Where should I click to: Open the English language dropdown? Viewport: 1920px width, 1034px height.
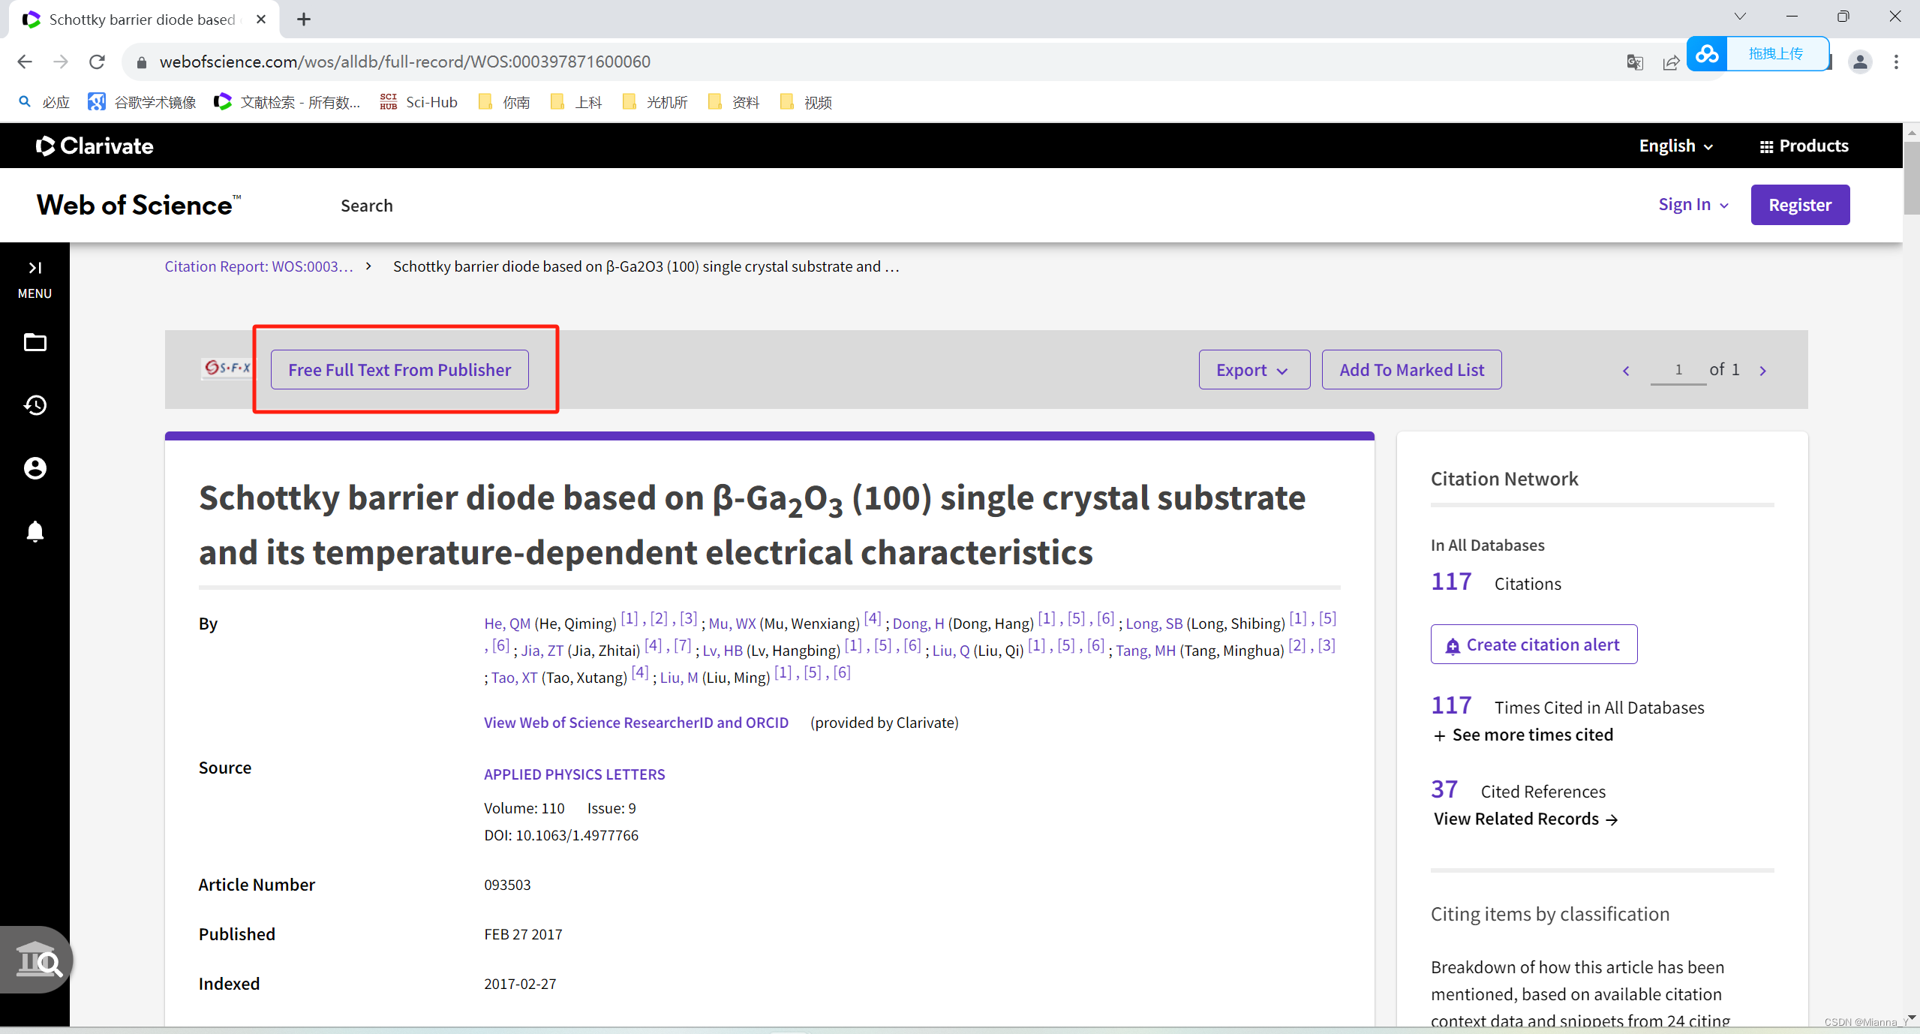1675,146
